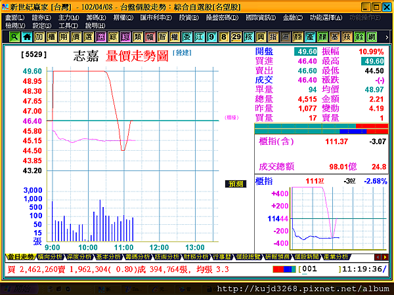This screenshot has height=295, width=394.
Task: Click the purple 綜 toolbar icon
Action: [x=125, y=37]
